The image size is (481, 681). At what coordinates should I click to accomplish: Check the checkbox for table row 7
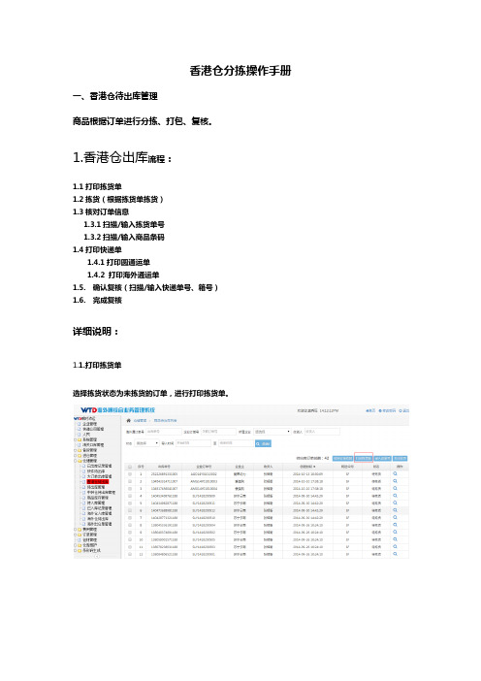pos(130,518)
